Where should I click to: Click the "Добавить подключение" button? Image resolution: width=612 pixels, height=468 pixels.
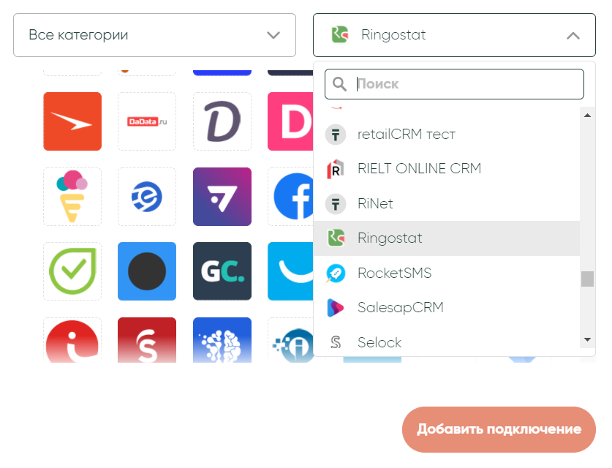coord(499,429)
